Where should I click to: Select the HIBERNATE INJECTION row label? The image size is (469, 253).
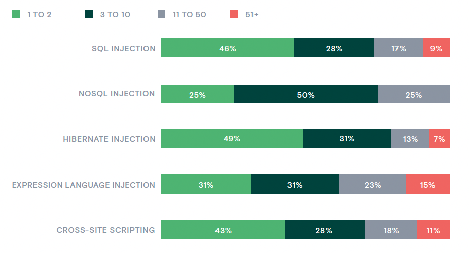tap(109, 139)
